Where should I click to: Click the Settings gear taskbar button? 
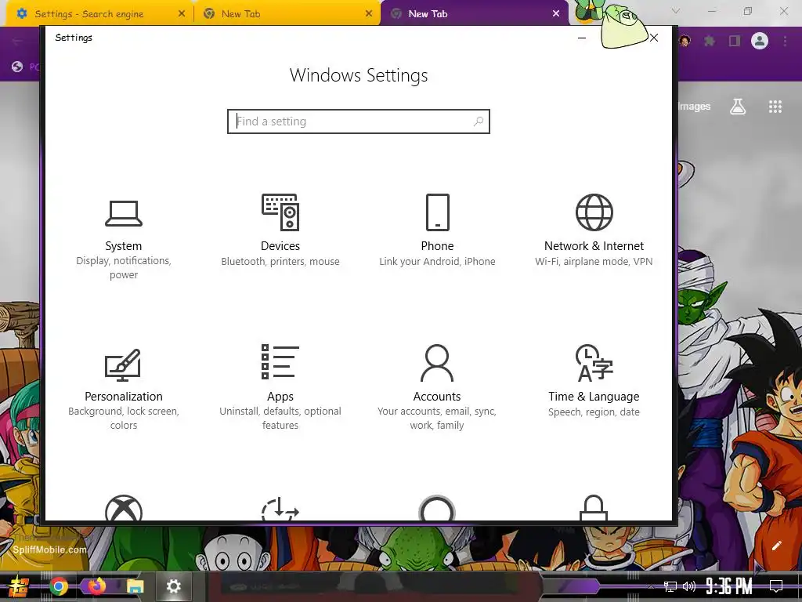pos(173,586)
